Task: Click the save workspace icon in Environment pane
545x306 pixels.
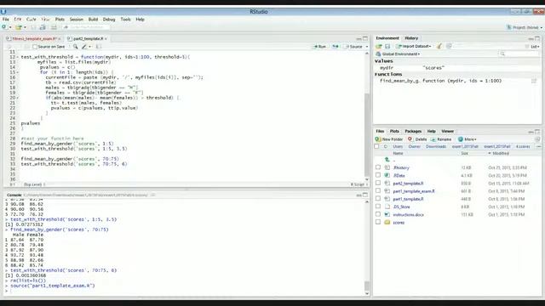Action: click(387, 46)
